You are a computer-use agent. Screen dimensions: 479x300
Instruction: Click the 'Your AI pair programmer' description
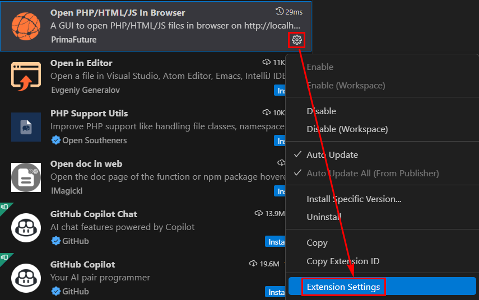(100, 278)
